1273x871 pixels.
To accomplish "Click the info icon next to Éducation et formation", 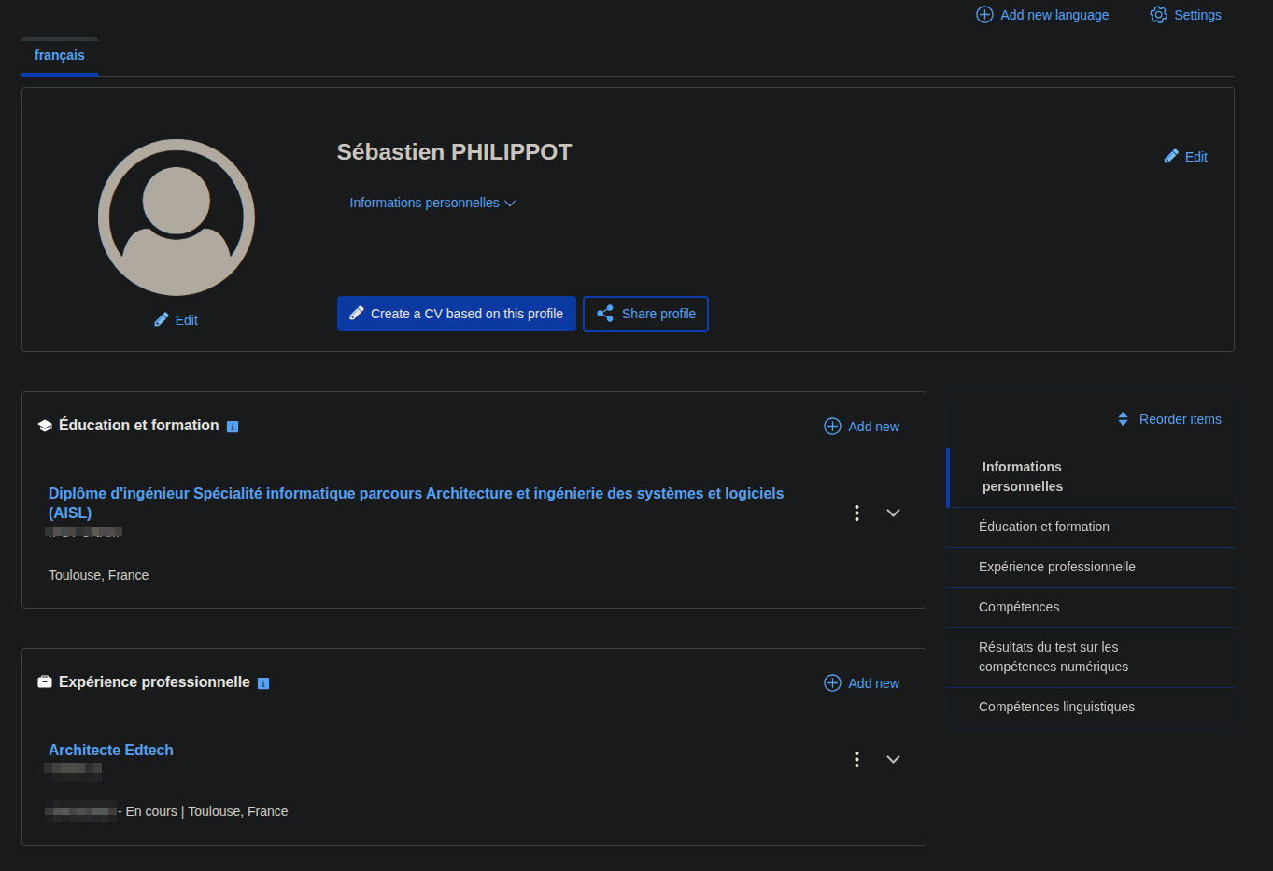I will pyautogui.click(x=233, y=427).
